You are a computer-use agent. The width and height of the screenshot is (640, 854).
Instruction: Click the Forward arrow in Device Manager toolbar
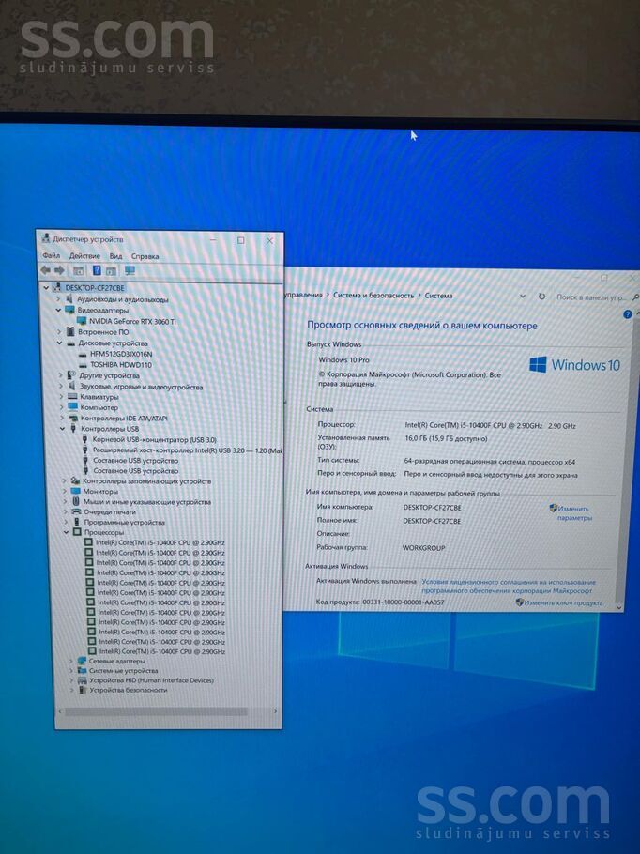(59, 270)
